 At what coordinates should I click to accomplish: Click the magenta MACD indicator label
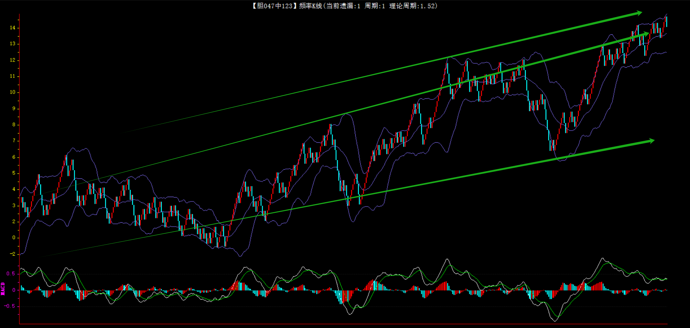3,289
